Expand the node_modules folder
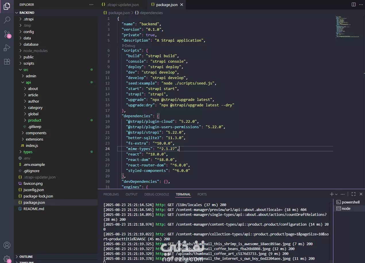Screen dimensions: 365x263 click(x=56, y=51)
